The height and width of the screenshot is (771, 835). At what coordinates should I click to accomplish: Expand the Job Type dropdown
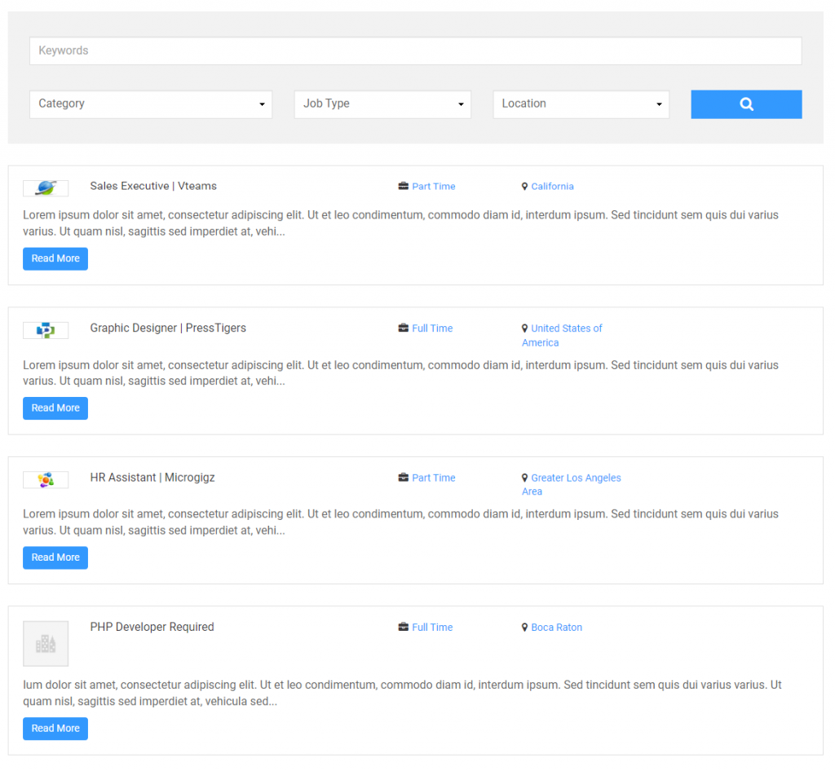click(x=382, y=104)
